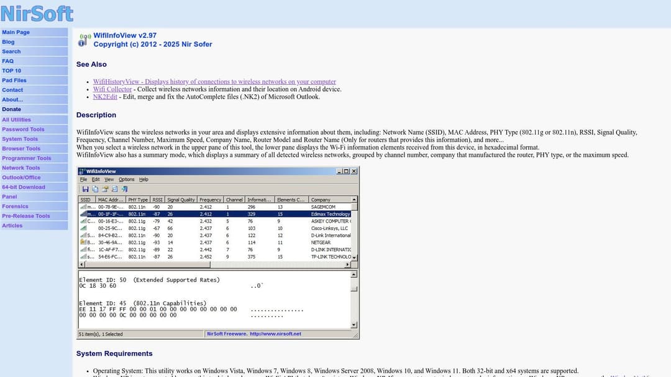This screenshot has height=377, width=671.
Task: Click the signal icon of the ASKEY COMPUTER row
Action: click(83, 221)
